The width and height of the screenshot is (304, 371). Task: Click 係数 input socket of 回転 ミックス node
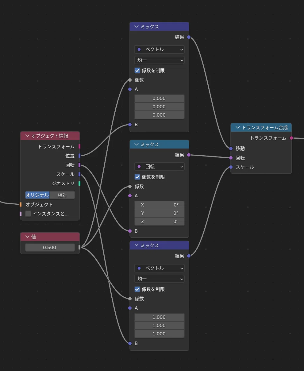(x=130, y=187)
